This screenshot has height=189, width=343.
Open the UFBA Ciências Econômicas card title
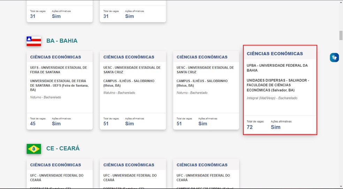point(275,54)
